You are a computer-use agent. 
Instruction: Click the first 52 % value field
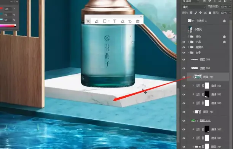8,14
